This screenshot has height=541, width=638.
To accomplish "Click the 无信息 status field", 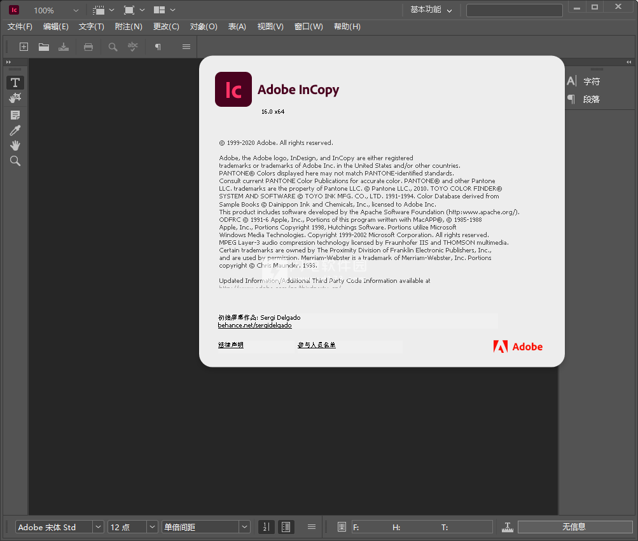I will [x=575, y=527].
